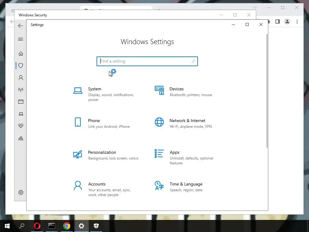Switch to Windows Security taskbar shield
The width and height of the screenshot is (309, 232).
[x=96, y=226]
